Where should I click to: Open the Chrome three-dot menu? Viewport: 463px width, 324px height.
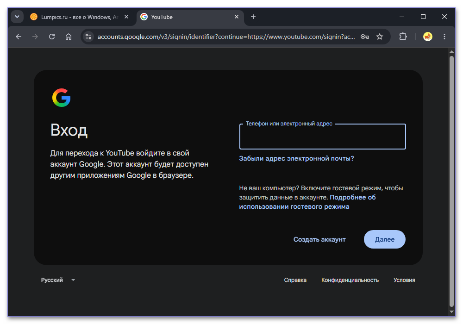coord(444,37)
